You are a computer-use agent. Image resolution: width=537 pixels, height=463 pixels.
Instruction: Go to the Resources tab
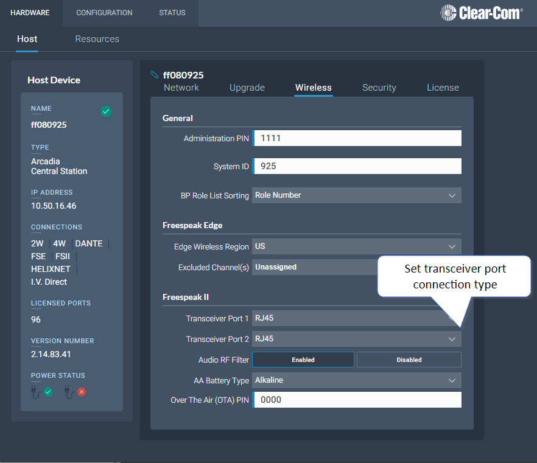[x=97, y=39]
